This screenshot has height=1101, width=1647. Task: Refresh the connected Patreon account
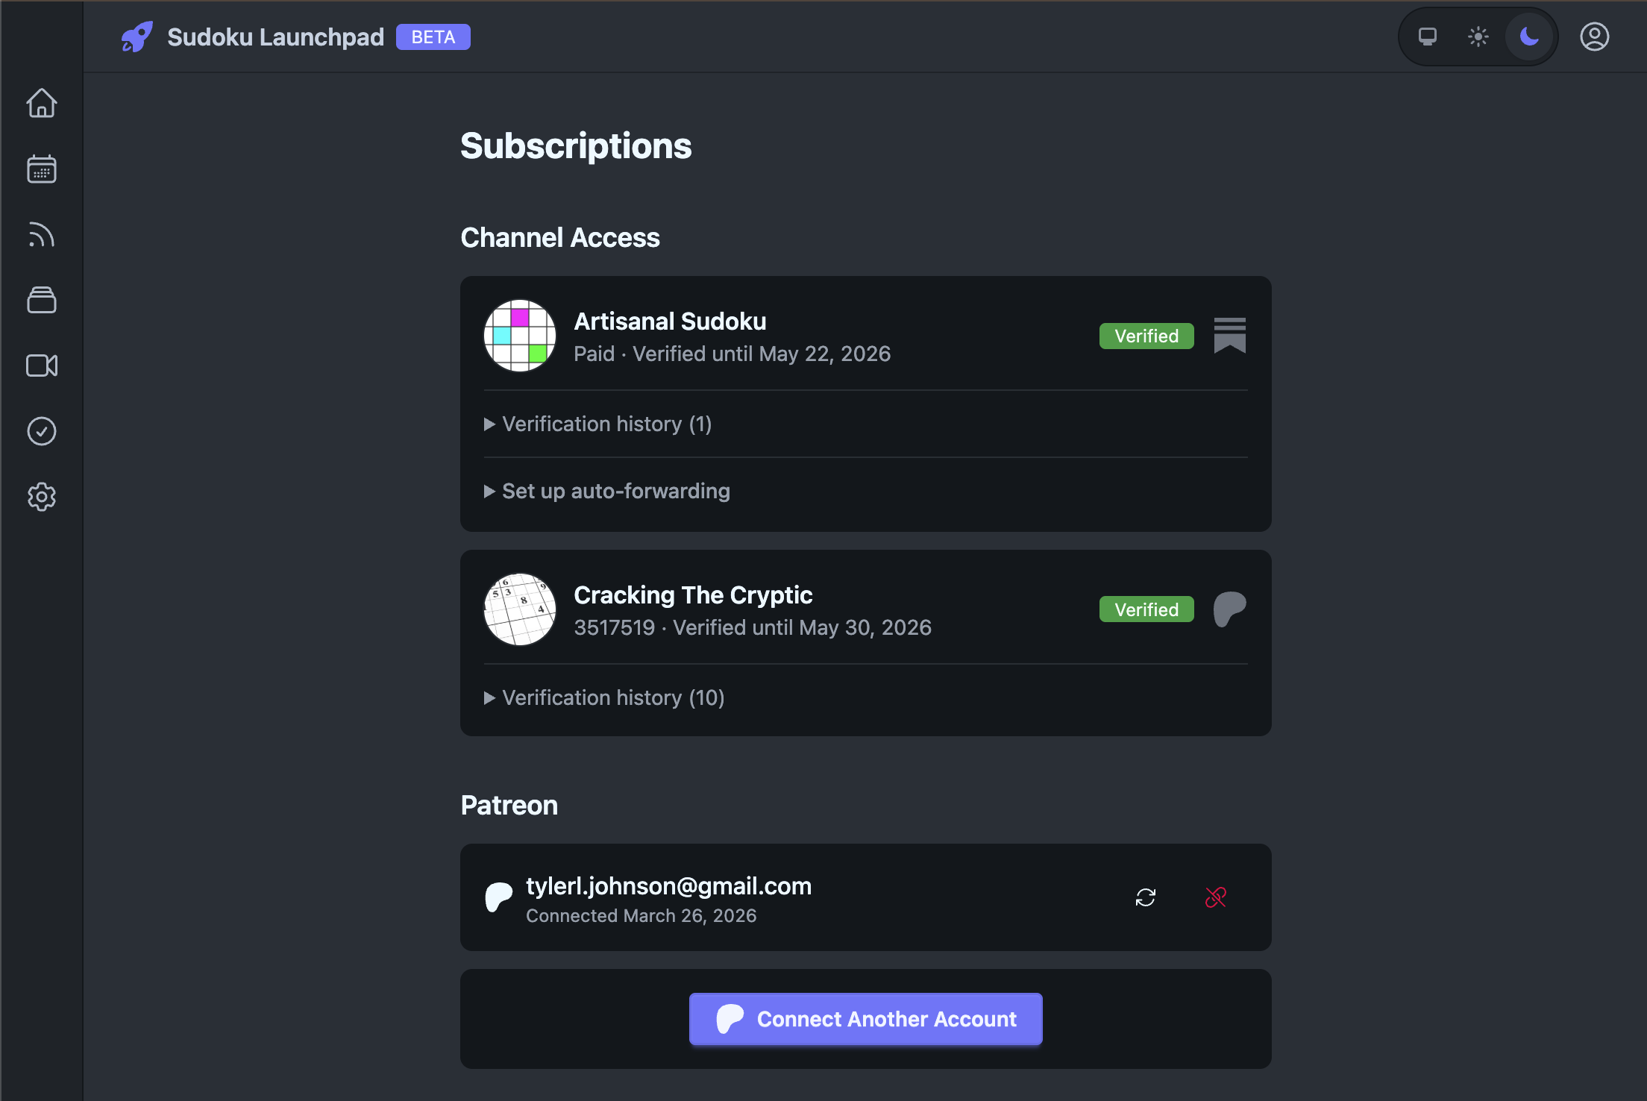[x=1146, y=897]
